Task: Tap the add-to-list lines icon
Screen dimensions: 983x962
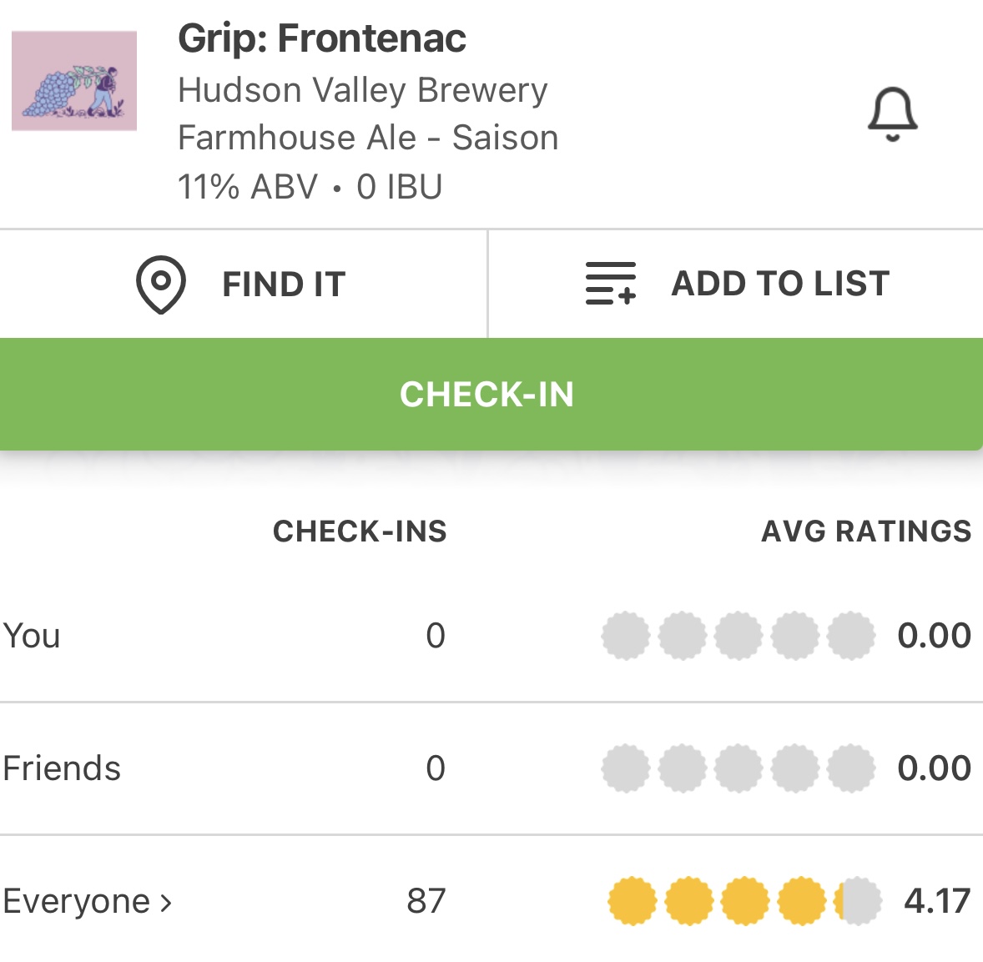Action: 611,284
